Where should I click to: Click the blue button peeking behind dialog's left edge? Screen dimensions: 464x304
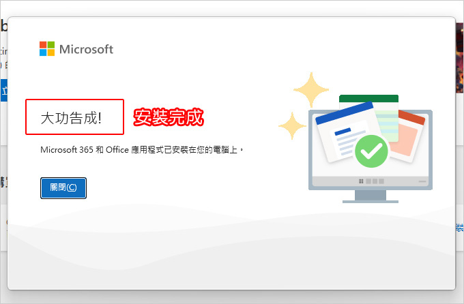(x=4, y=90)
